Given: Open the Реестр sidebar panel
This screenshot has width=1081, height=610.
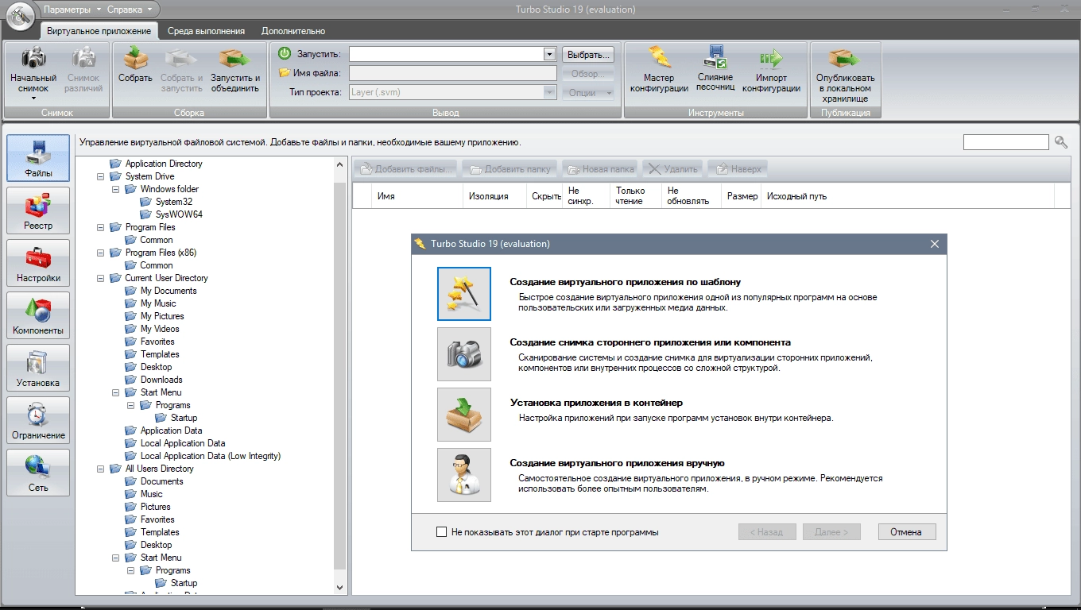Looking at the screenshot, I should click(38, 210).
